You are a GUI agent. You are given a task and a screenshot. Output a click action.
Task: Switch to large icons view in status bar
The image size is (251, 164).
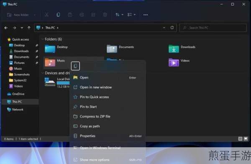[x=246, y=139]
